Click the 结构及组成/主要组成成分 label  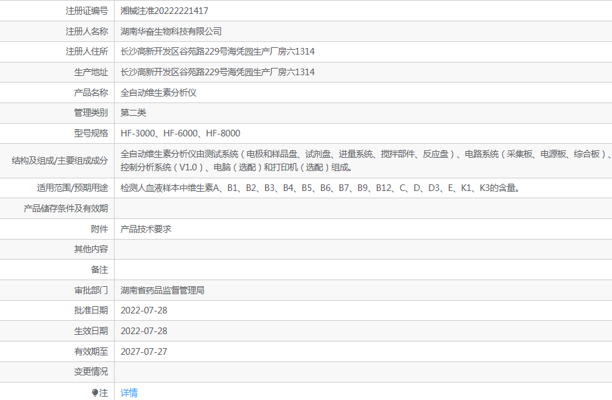click(60, 160)
